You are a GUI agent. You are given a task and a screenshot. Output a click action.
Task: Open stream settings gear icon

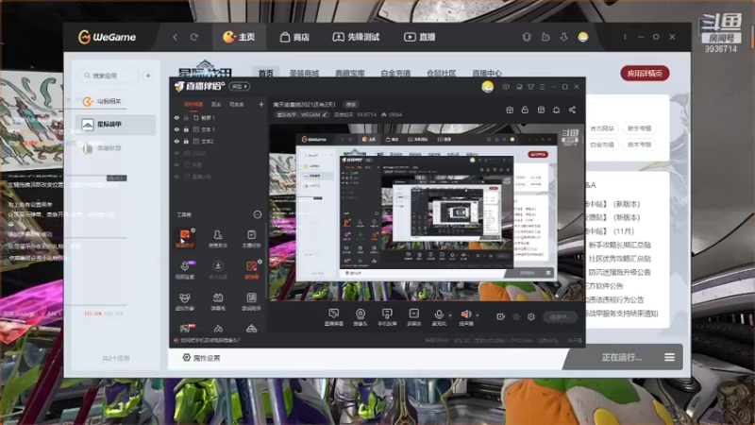[x=531, y=316]
